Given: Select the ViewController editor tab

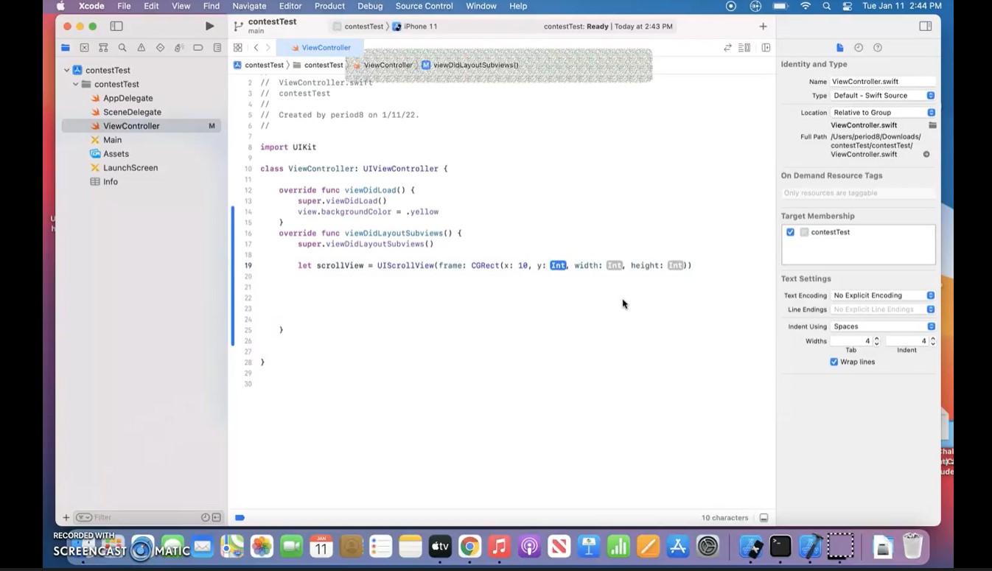Looking at the screenshot, I should [x=320, y=48].
